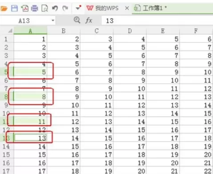
Task: Click cell E16 containing 20
Action: click(163, 163)
